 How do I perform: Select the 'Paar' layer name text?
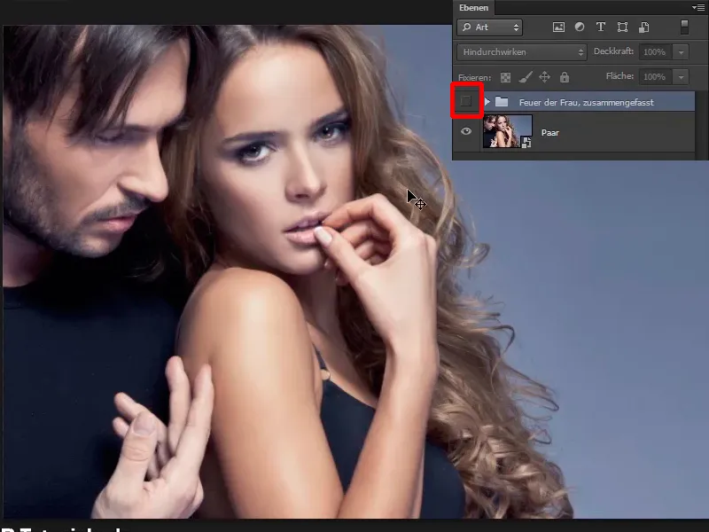pyautogui.click(x=550, y=132)
